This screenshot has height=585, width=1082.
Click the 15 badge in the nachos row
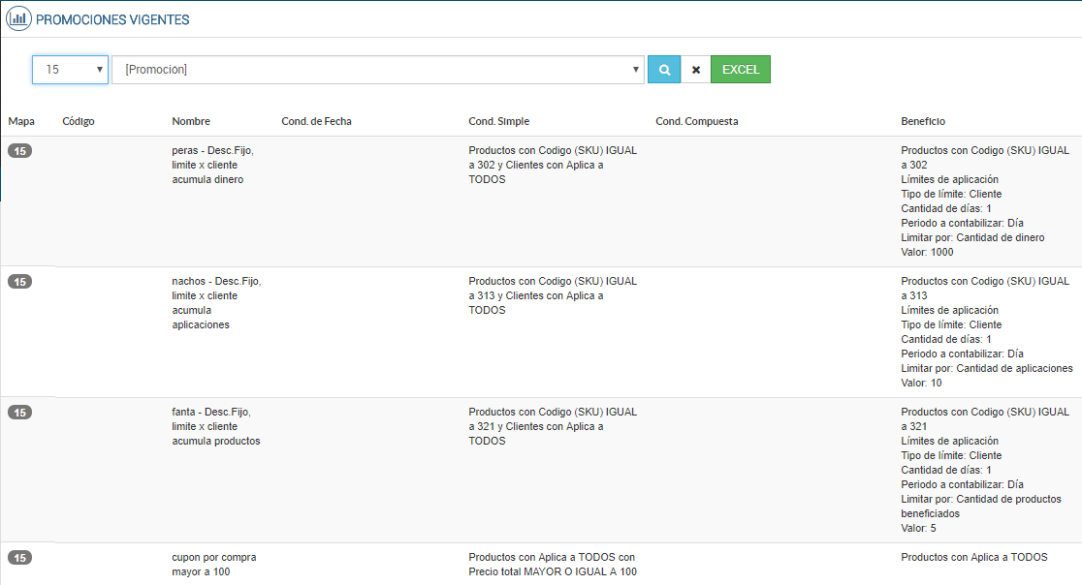click(20, 281)
